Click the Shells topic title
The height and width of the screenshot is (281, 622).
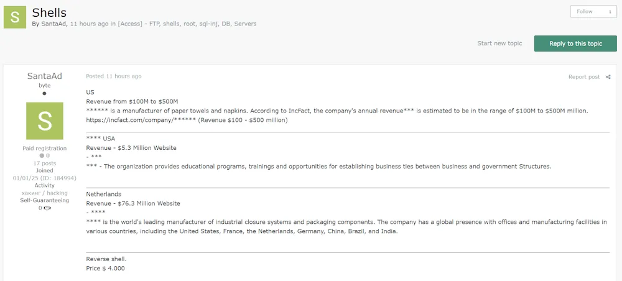(x=49, y=12)
